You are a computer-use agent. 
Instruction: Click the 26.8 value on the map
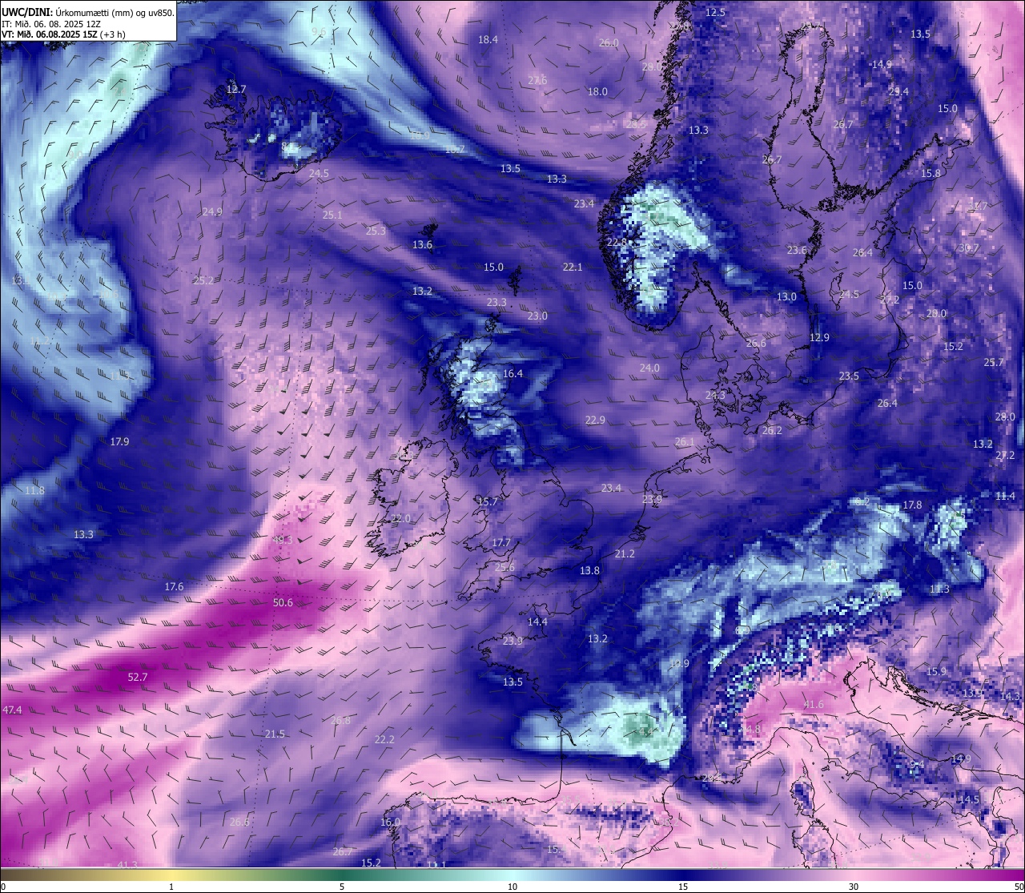(340, 721)
